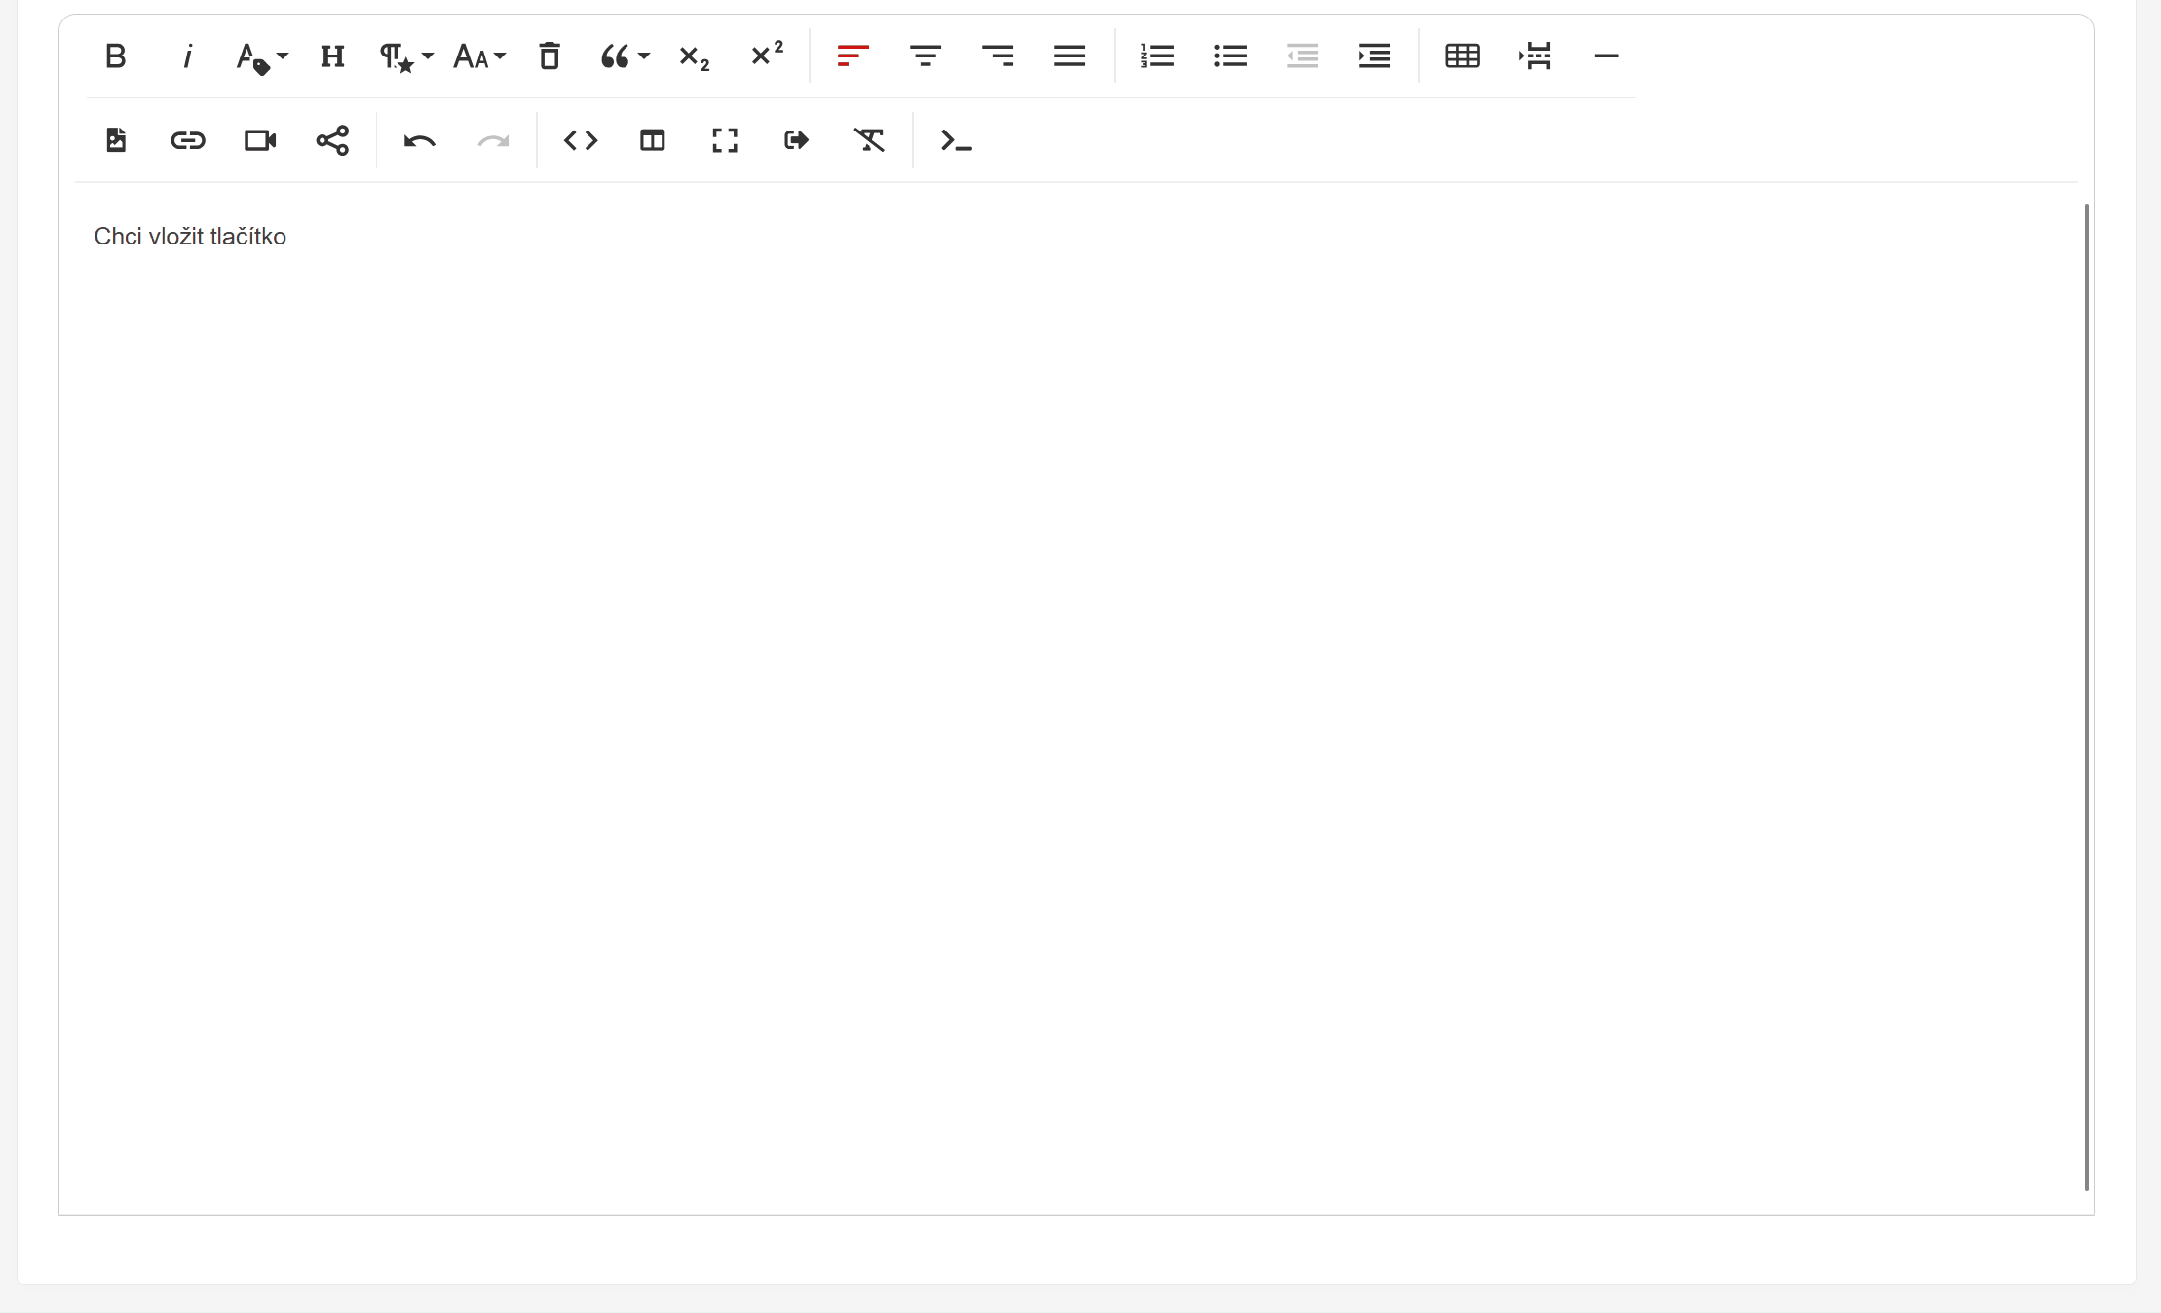Undo the last action

point(419,140)
